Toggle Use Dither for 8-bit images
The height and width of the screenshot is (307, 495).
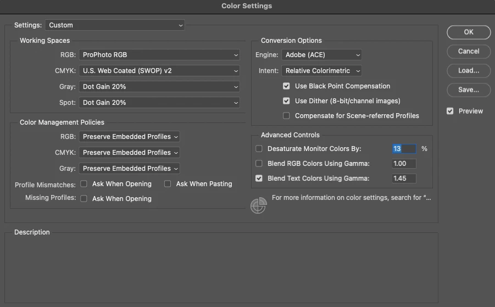[286, 101]
